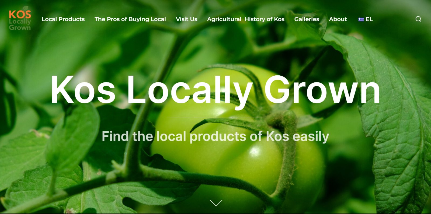Open The Pros of Buying Local page
431x214 pixels.
coord(130,19)
